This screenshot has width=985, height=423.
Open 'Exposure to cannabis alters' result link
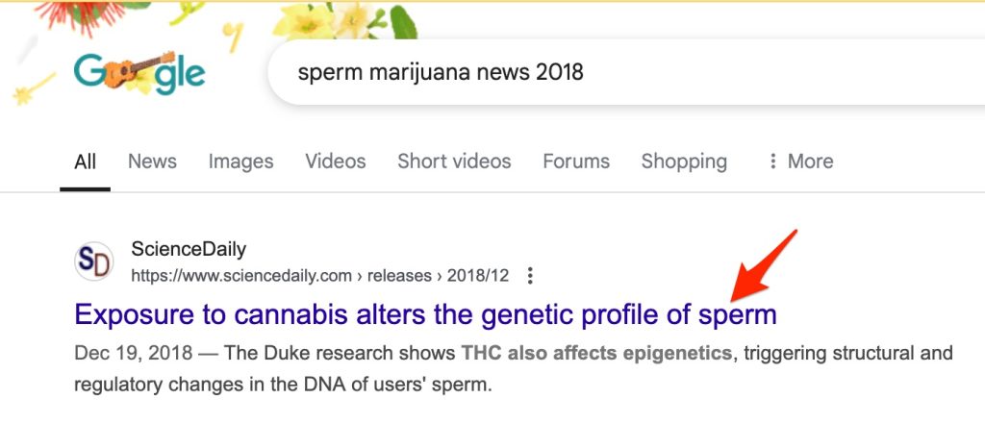[x=425, y=314]
